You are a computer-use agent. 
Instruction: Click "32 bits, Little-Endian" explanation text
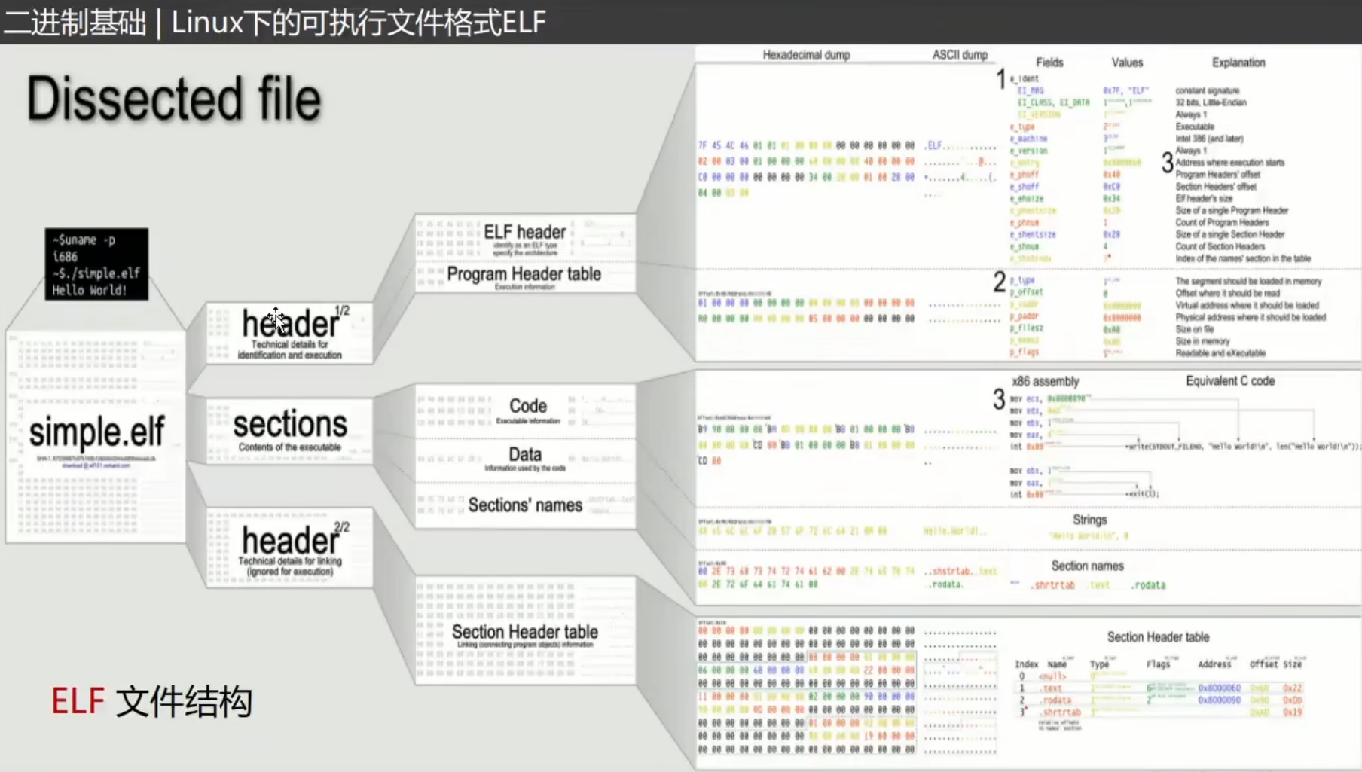(x=1211, y=102)
